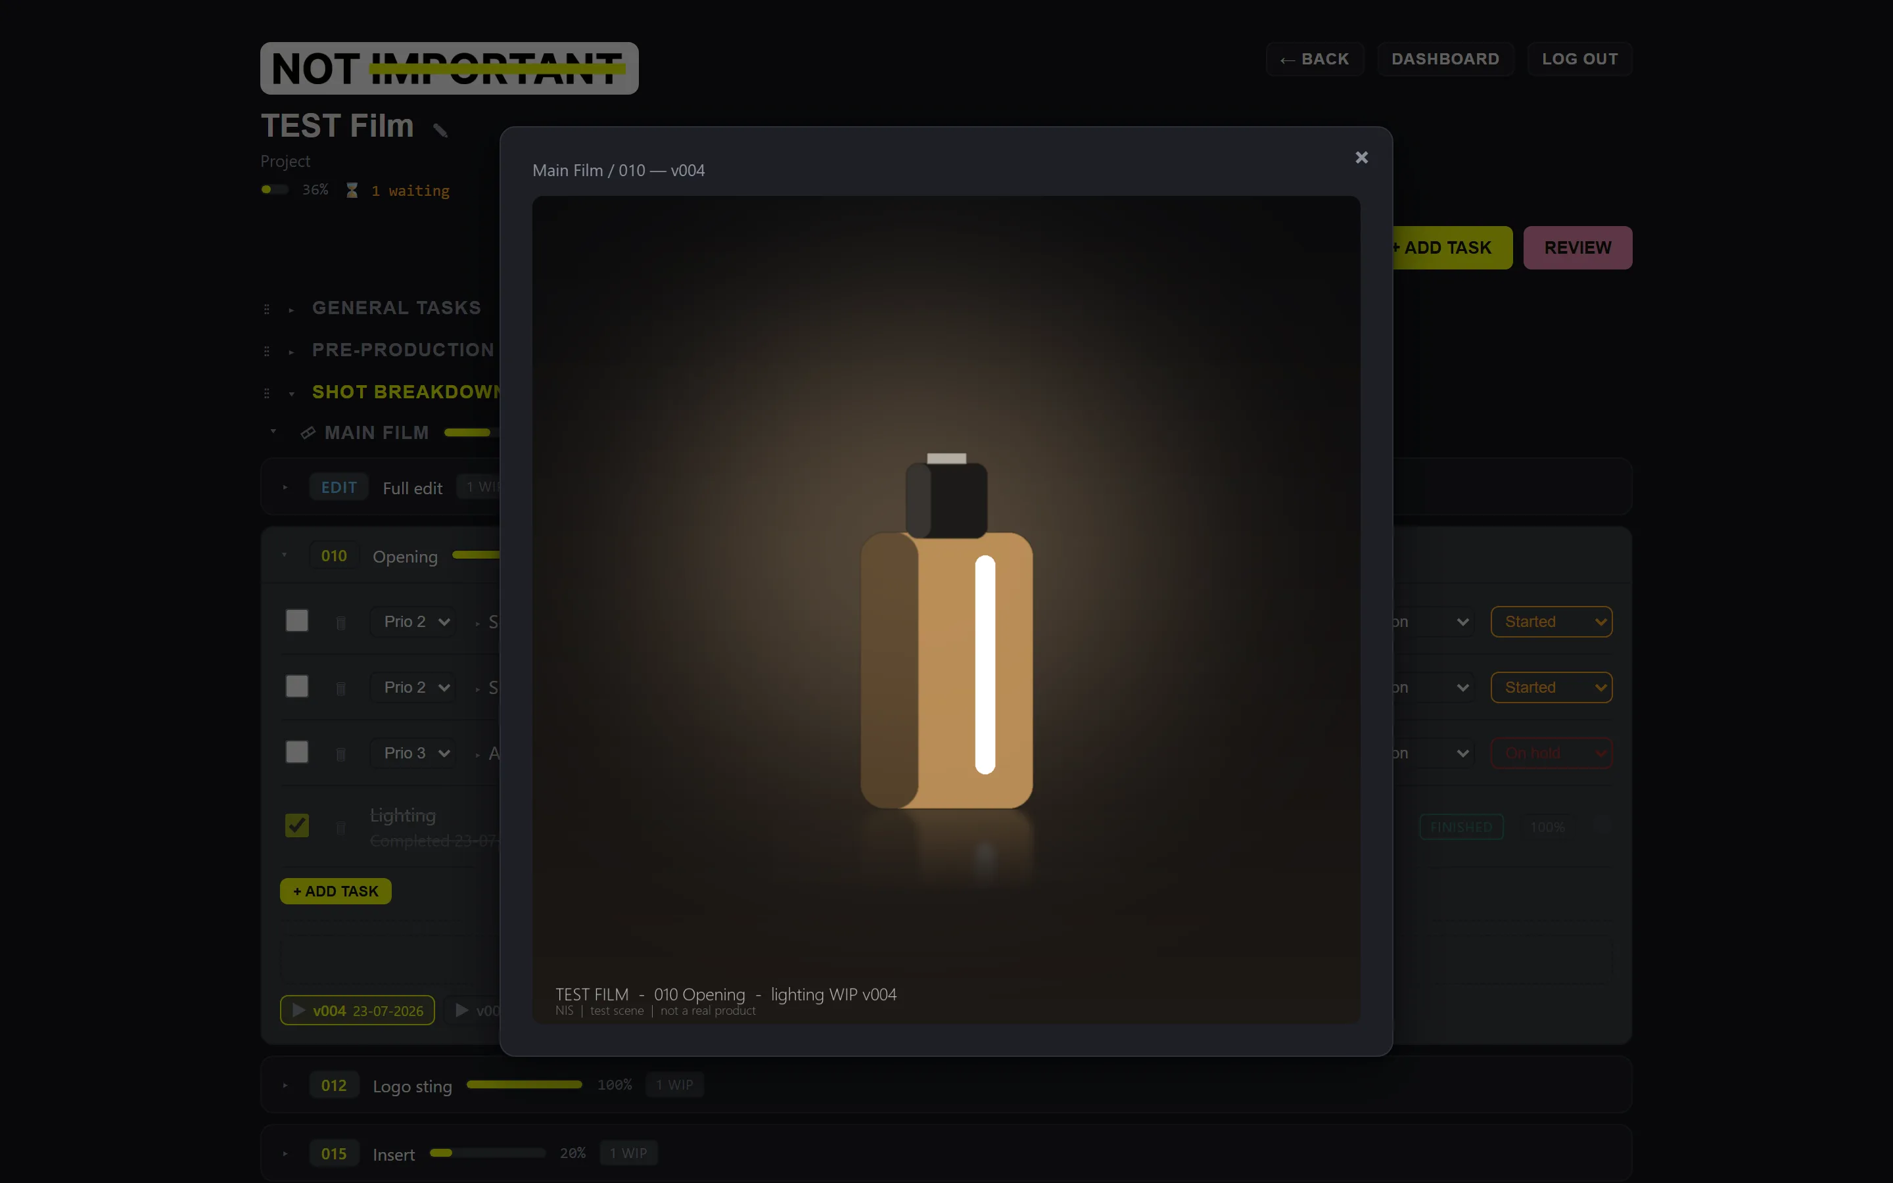
Task: Uncheck the completed Lighting task checkbox
Action: 297,825
